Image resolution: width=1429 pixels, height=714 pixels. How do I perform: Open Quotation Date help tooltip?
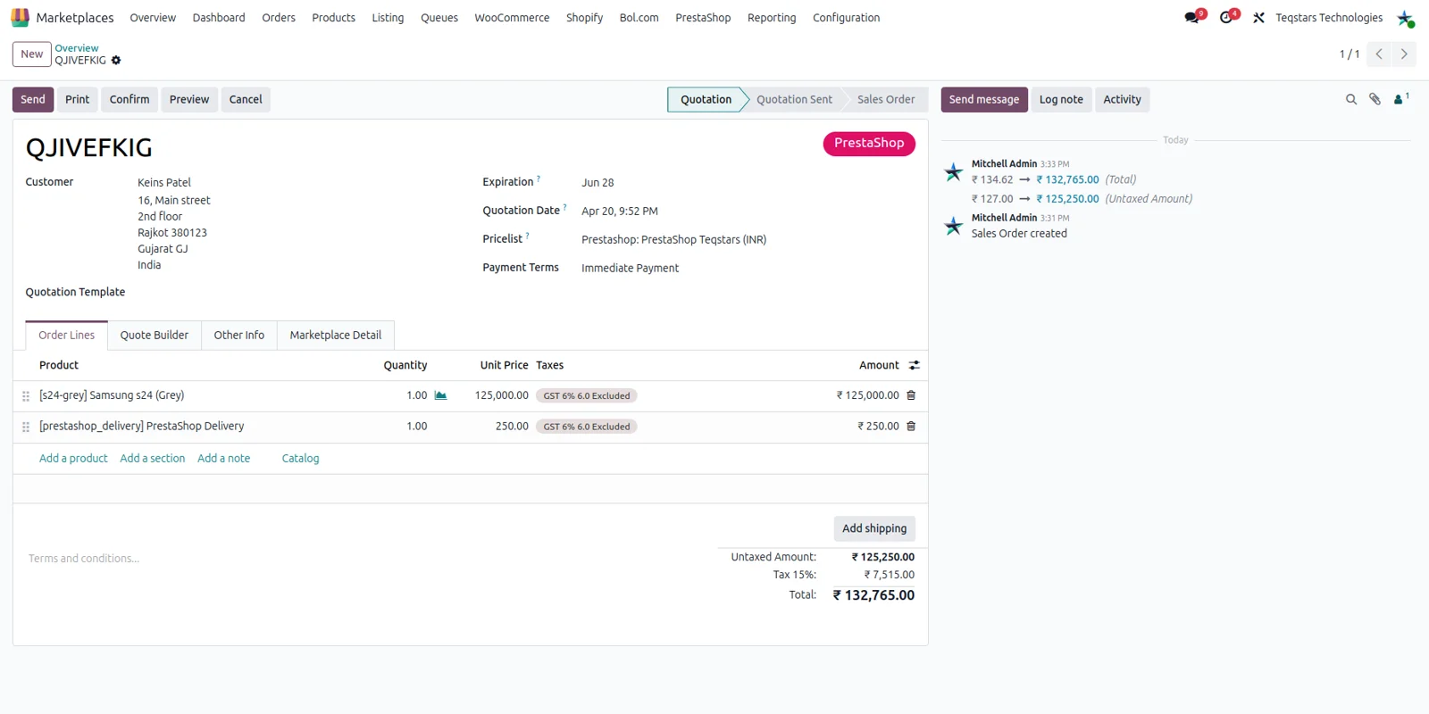564,207
